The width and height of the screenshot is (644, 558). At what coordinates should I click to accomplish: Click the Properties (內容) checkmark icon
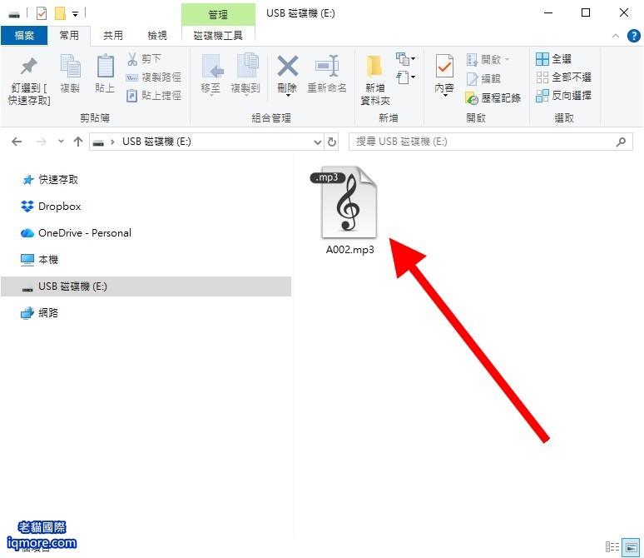point(444,66)
